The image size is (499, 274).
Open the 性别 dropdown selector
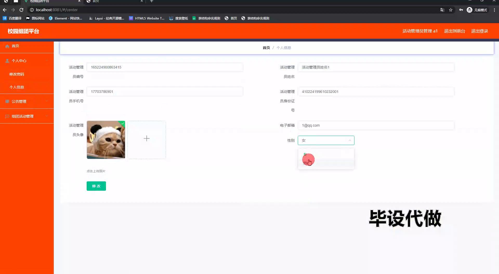point(326,140)
